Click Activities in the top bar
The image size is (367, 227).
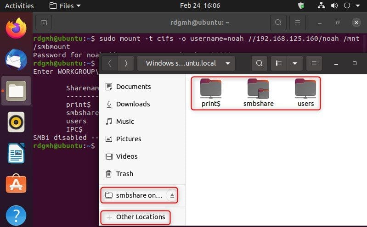point(19,6)
